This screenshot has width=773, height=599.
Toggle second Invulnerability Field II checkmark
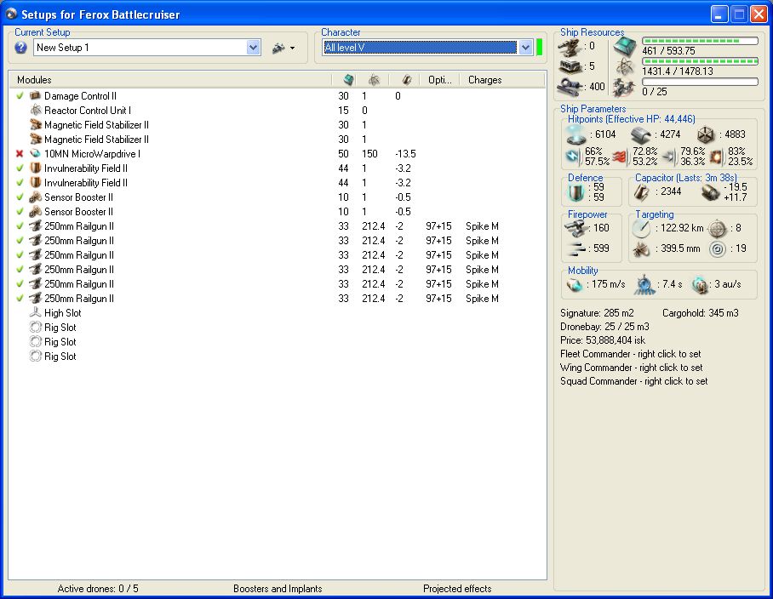[x=20, y=183]
